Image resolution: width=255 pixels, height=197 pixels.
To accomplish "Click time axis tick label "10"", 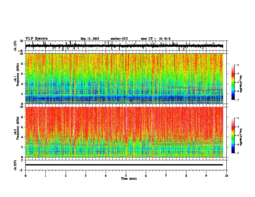I will [x=226, y=176].
